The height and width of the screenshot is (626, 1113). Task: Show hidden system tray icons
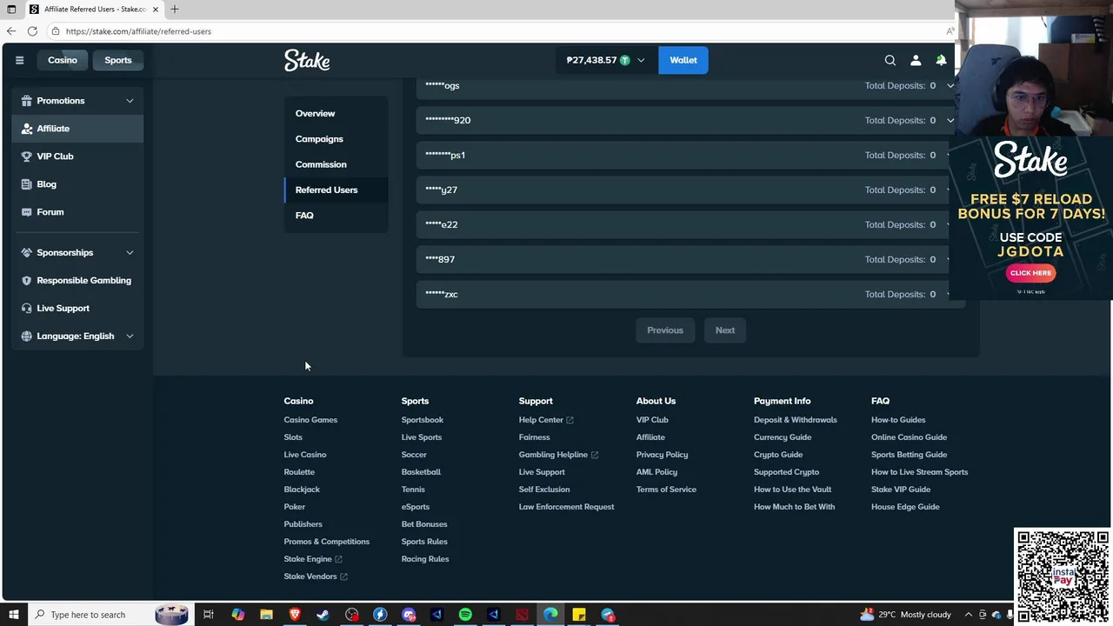(968, 615)
